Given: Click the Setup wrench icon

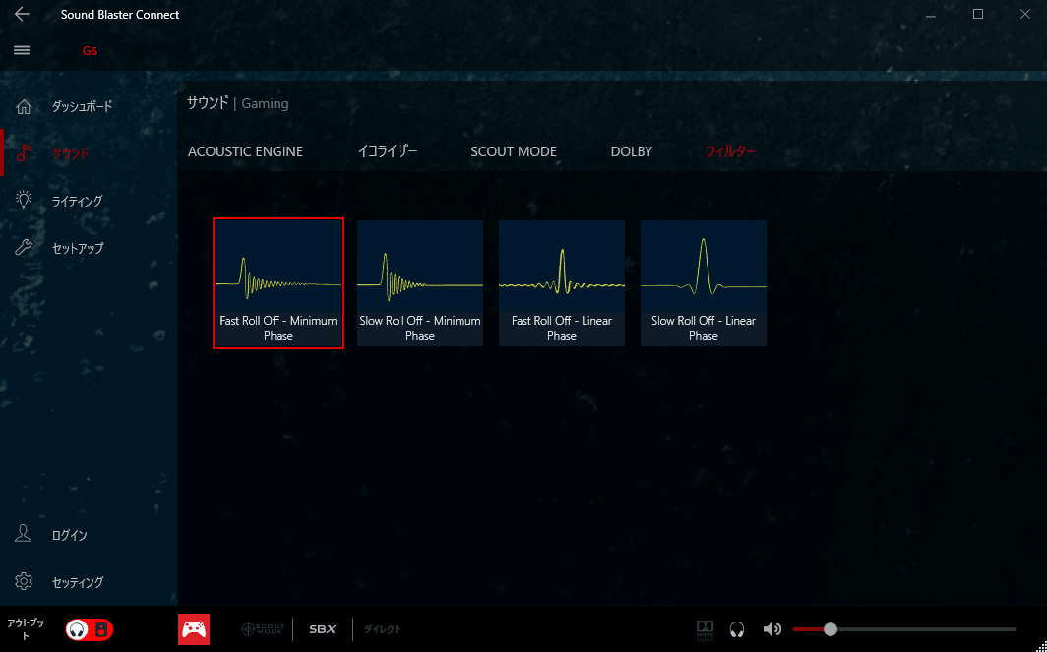Looking at the screenshot, I should coord(24,248).
